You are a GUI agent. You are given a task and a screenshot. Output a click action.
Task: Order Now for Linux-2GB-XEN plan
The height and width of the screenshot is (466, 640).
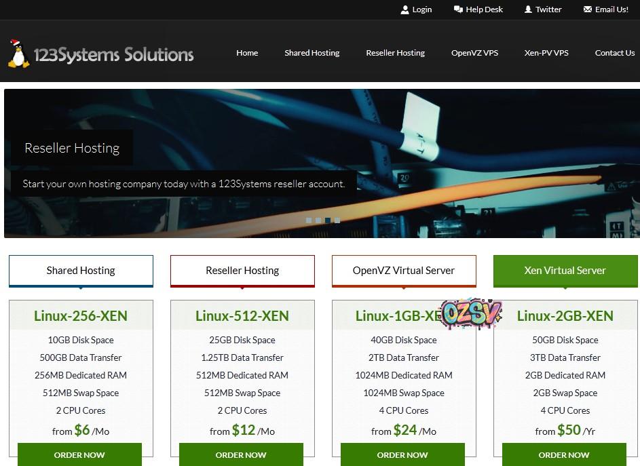pos(564,454)
